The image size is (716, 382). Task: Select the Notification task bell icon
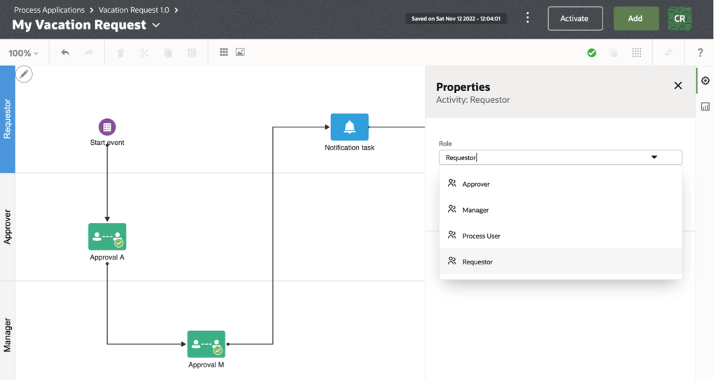coord(349,127)
